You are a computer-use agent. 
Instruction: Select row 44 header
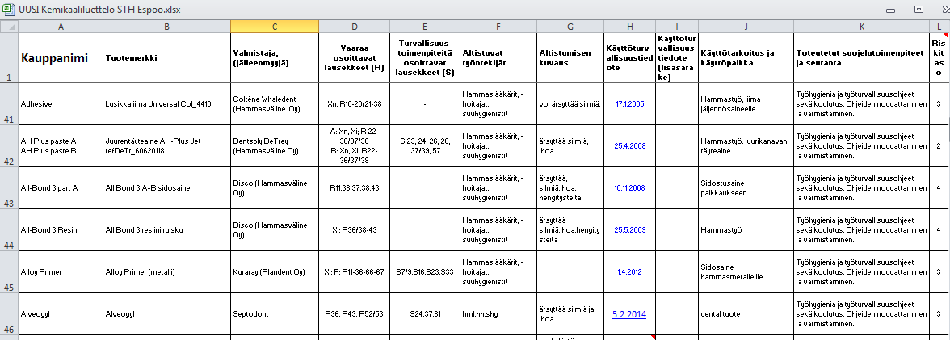[x=9, y=229]
